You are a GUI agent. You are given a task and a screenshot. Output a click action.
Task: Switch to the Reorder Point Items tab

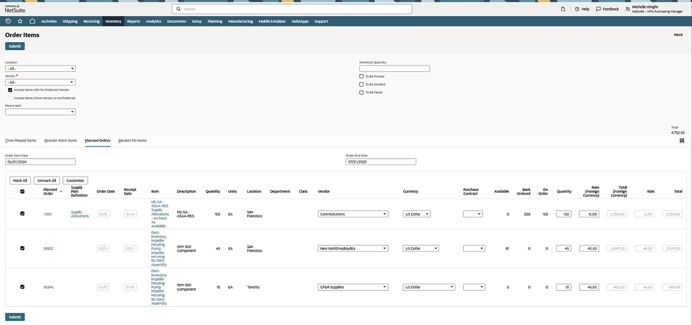(x=60, y=141)
